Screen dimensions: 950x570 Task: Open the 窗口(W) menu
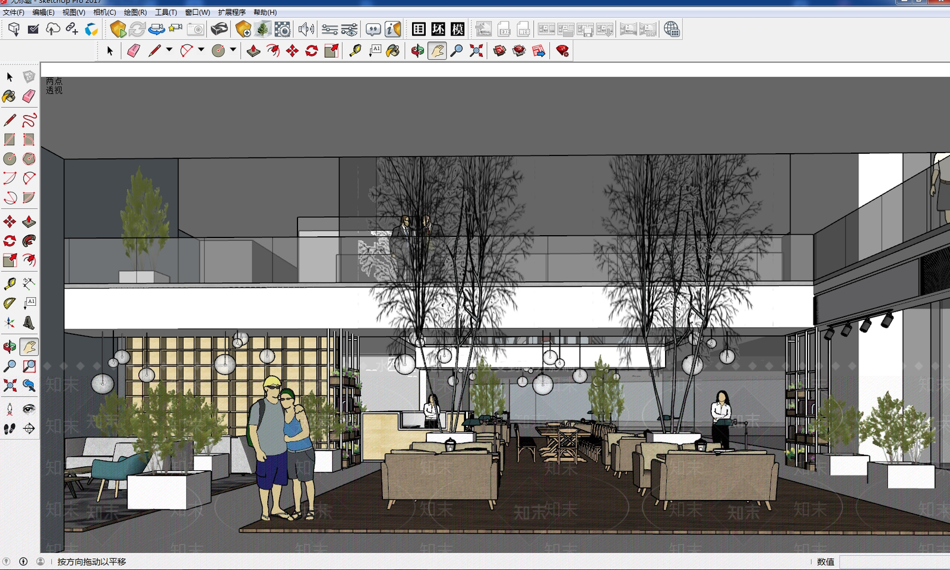[197, 12]
